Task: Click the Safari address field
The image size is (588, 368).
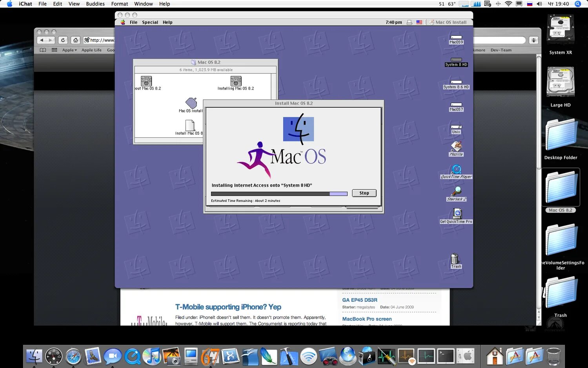Action: click(99, 40)
